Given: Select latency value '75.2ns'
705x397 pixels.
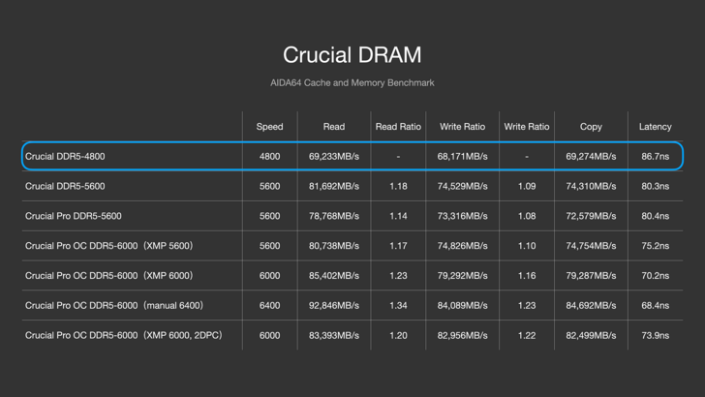Looking at the screenshot, I should click(x=655, y=246).
